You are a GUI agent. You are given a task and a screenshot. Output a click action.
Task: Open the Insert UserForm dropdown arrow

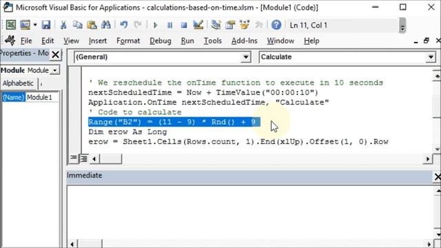pyautogui.click(x=35, y=25)
